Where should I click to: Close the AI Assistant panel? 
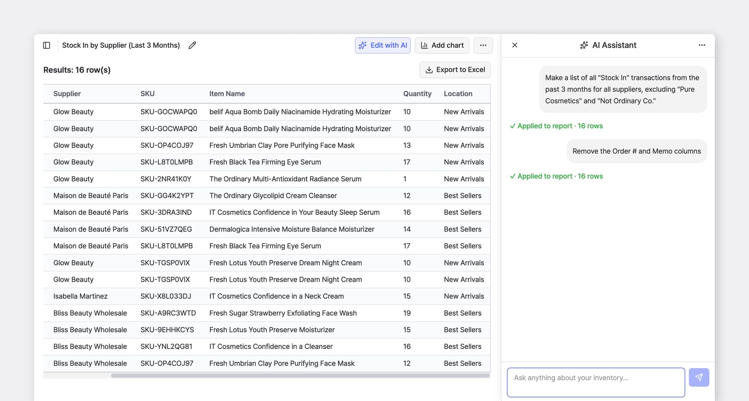click(515, 45)
